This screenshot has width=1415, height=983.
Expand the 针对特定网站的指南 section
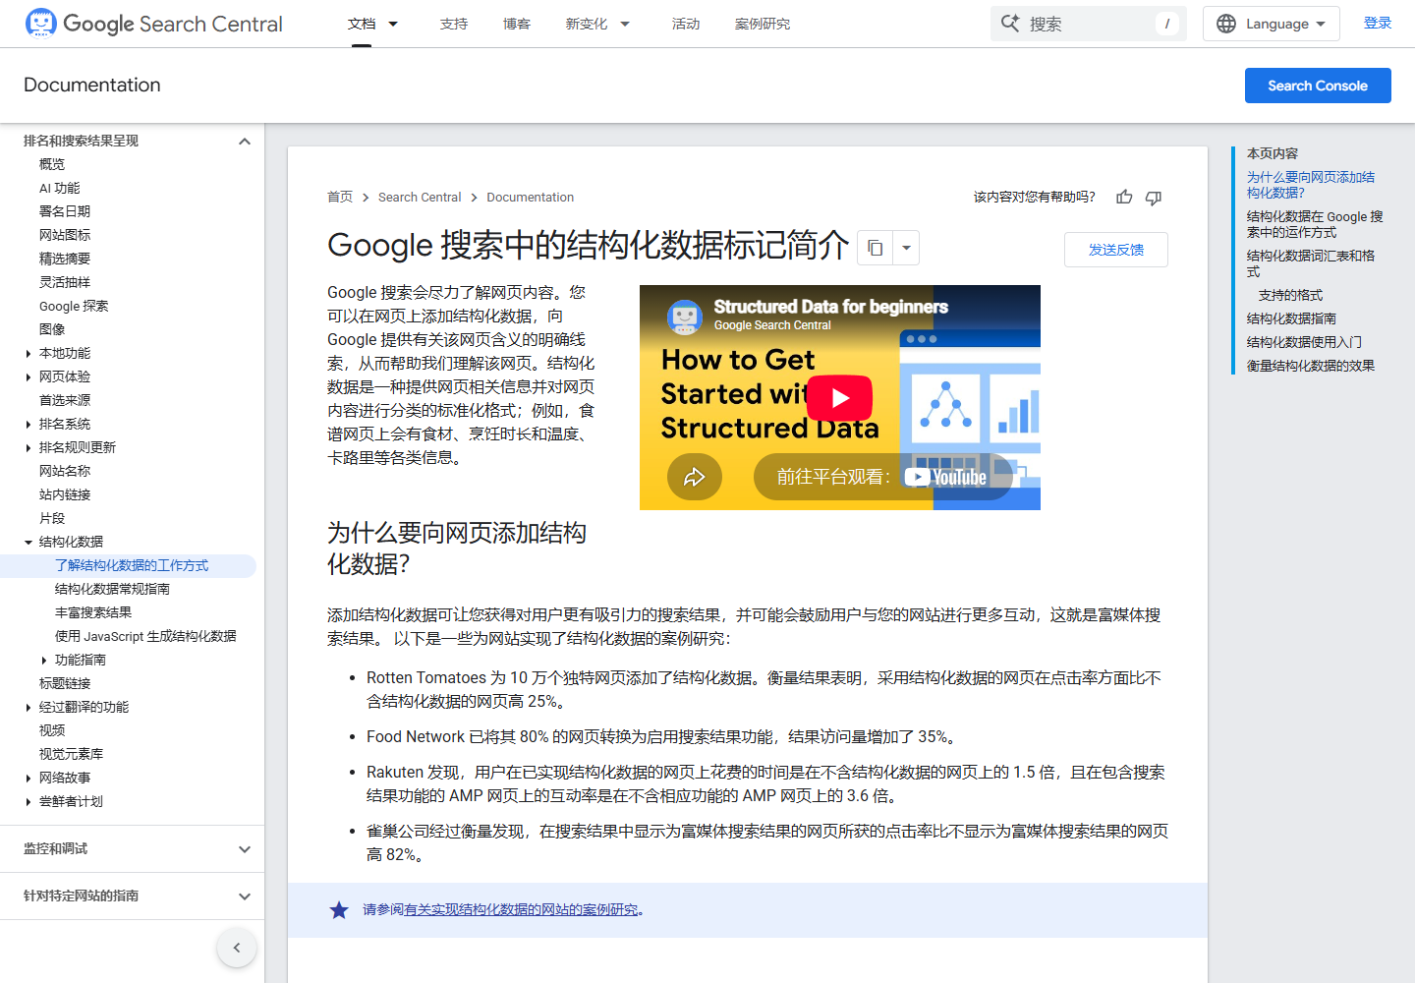pyautogui.click(x=245, y=896)
